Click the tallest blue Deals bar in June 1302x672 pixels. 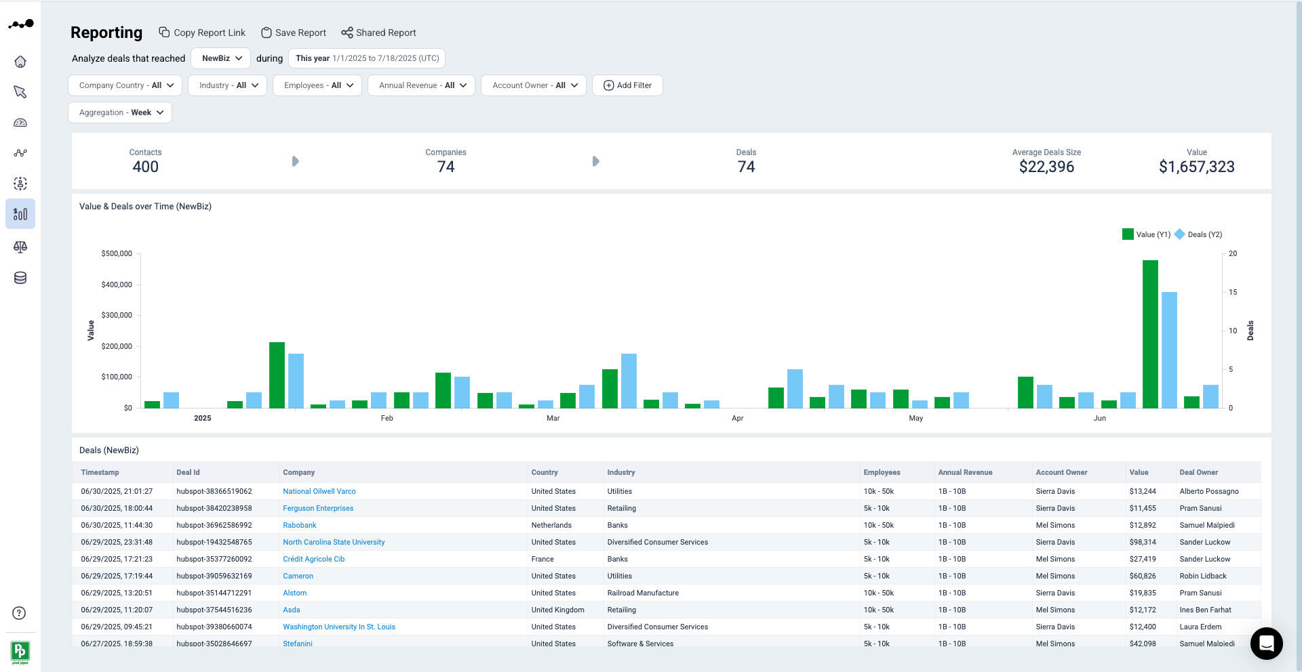(x=1169, y=350)
